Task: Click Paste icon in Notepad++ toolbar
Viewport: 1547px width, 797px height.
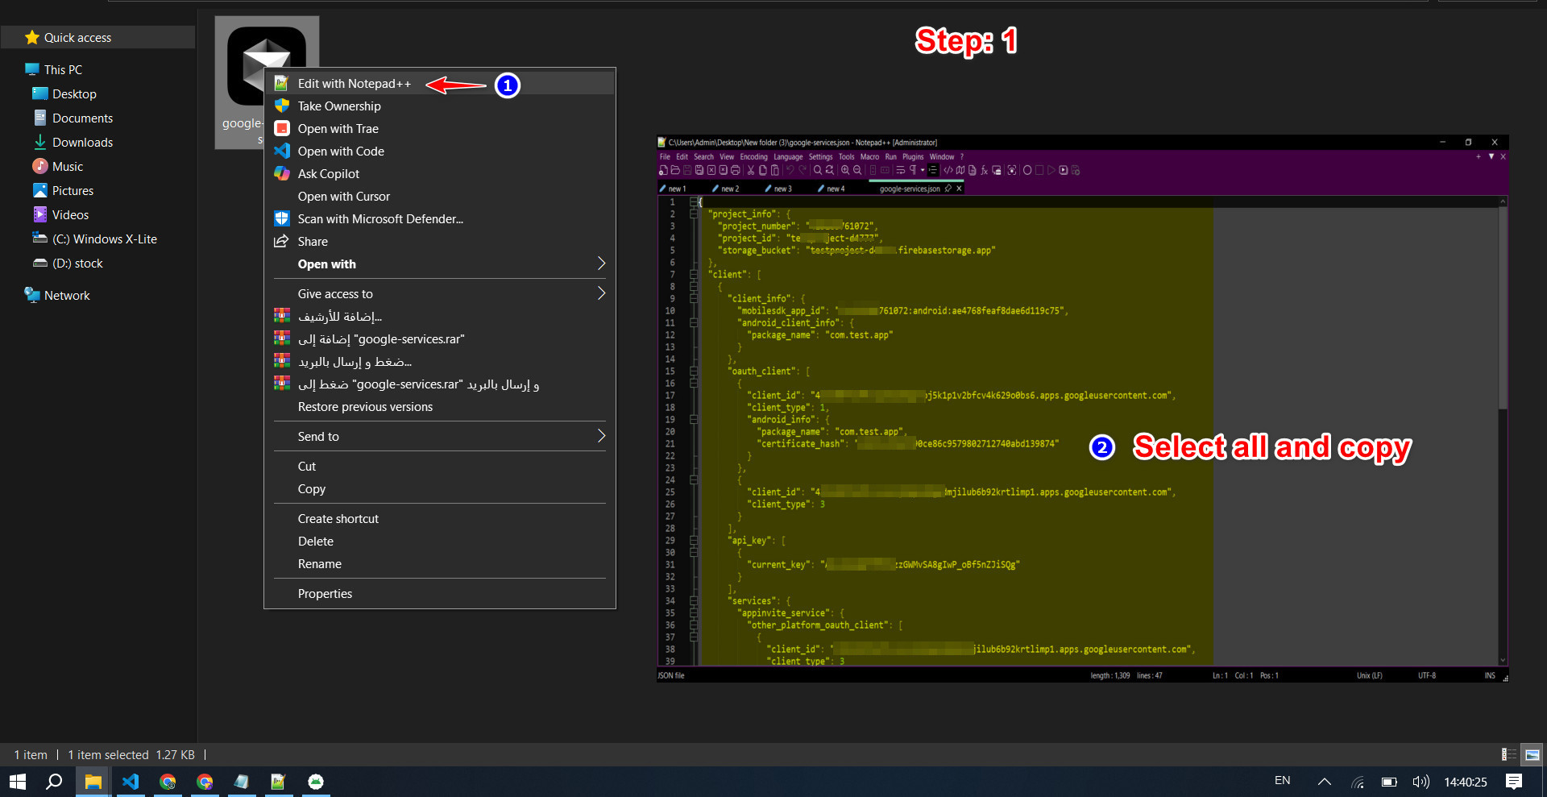Action: click(x=774, y=170)
